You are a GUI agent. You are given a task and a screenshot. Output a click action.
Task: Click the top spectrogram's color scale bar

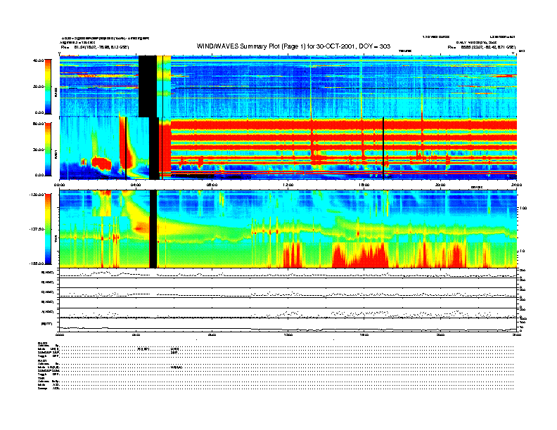click(x=48, y=87)
